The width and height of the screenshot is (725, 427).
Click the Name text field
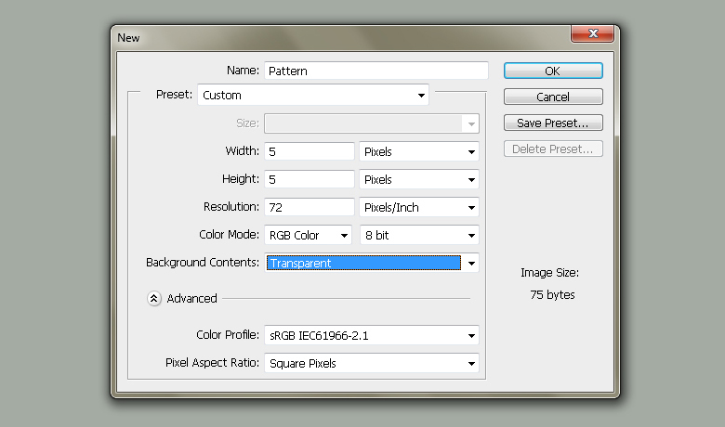point(376,71)
